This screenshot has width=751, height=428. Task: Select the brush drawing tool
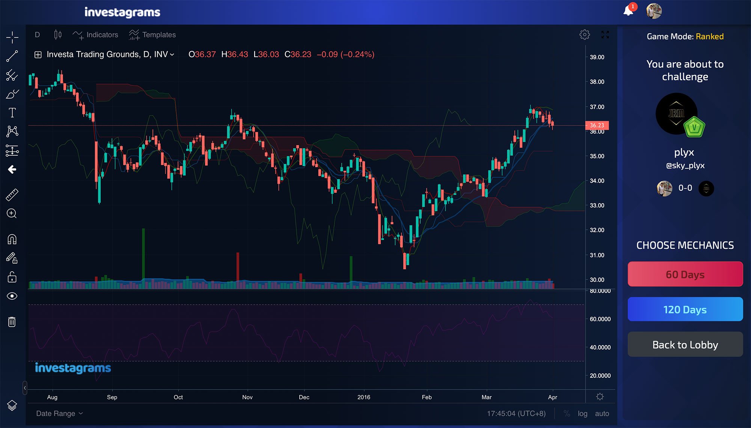point(12,94)
